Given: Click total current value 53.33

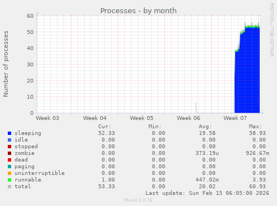Looking at the screenshot, I should (x=106, y=187).
